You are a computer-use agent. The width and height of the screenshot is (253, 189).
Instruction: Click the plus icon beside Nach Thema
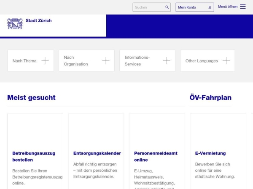click(x=45, y=61)
